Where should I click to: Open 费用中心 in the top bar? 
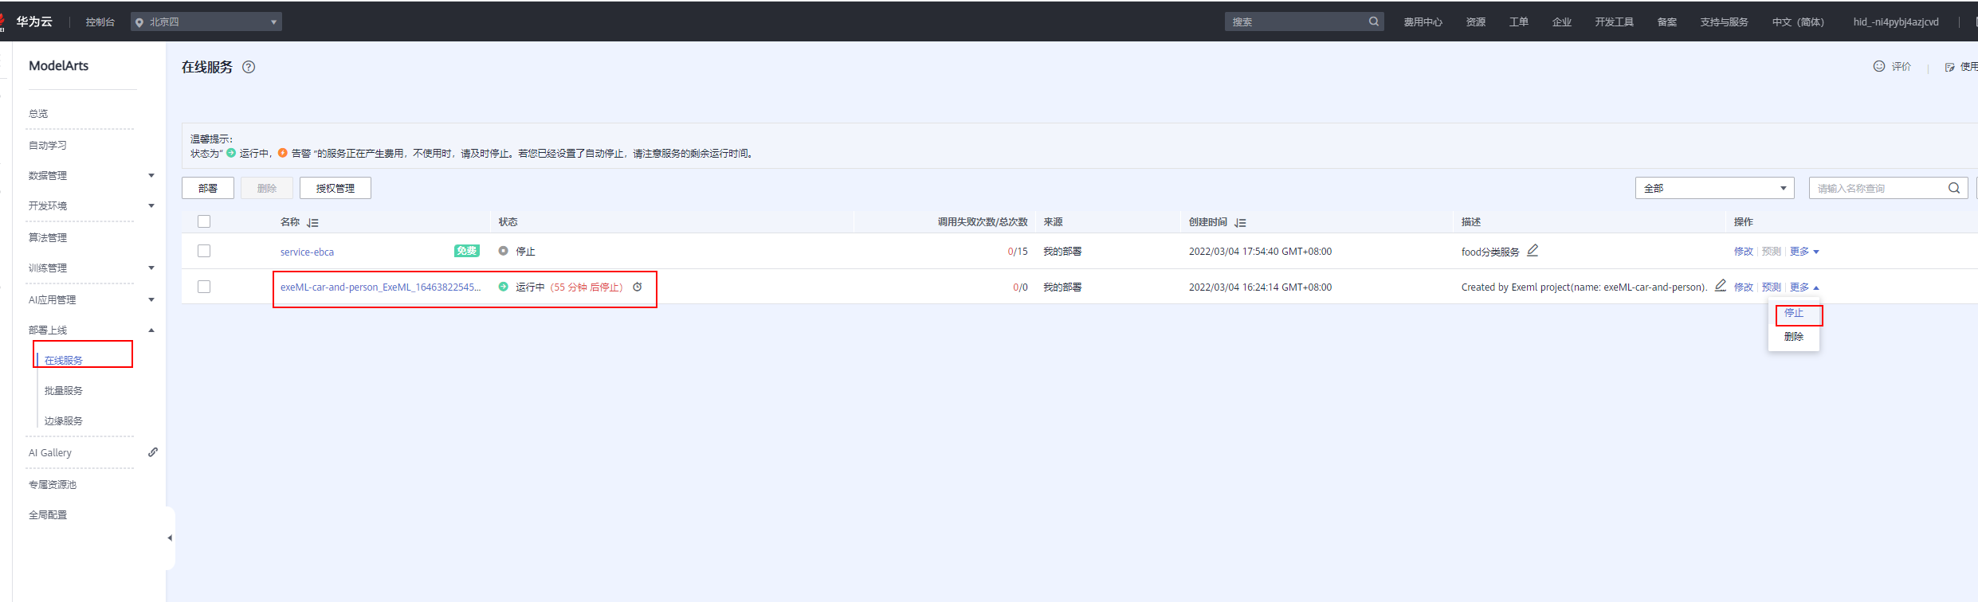(x=1423, y=22)
